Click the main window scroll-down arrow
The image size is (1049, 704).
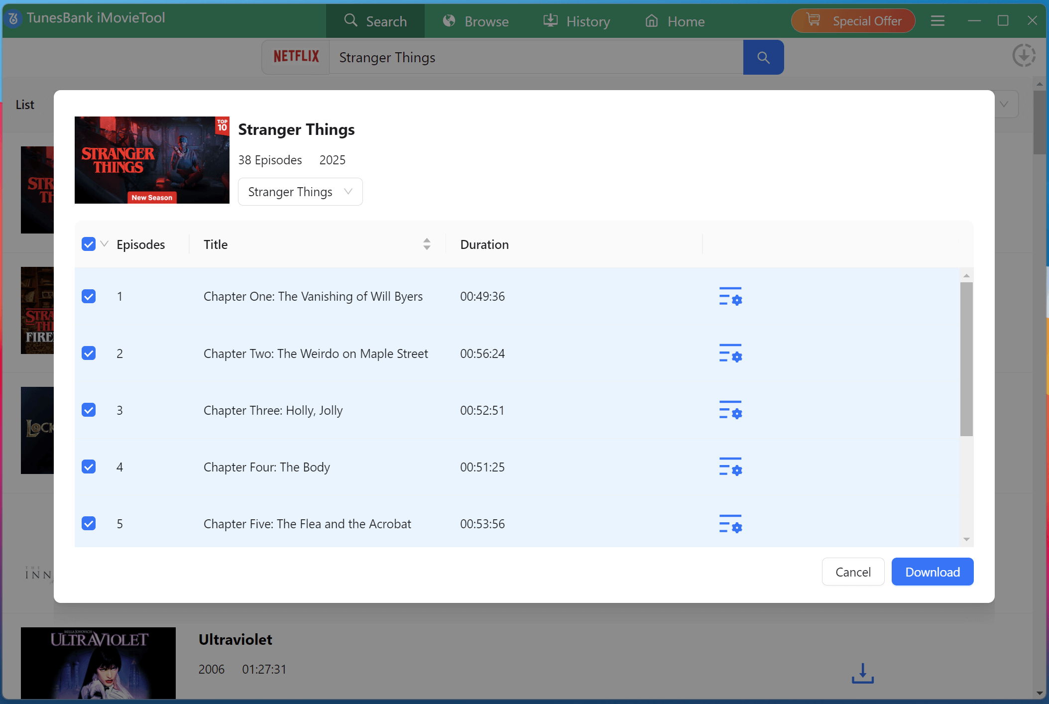(1039, 693)
